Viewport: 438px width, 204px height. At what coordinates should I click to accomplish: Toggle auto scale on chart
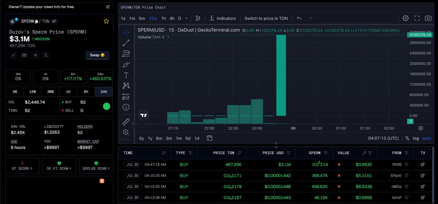(x=427, y=138)
